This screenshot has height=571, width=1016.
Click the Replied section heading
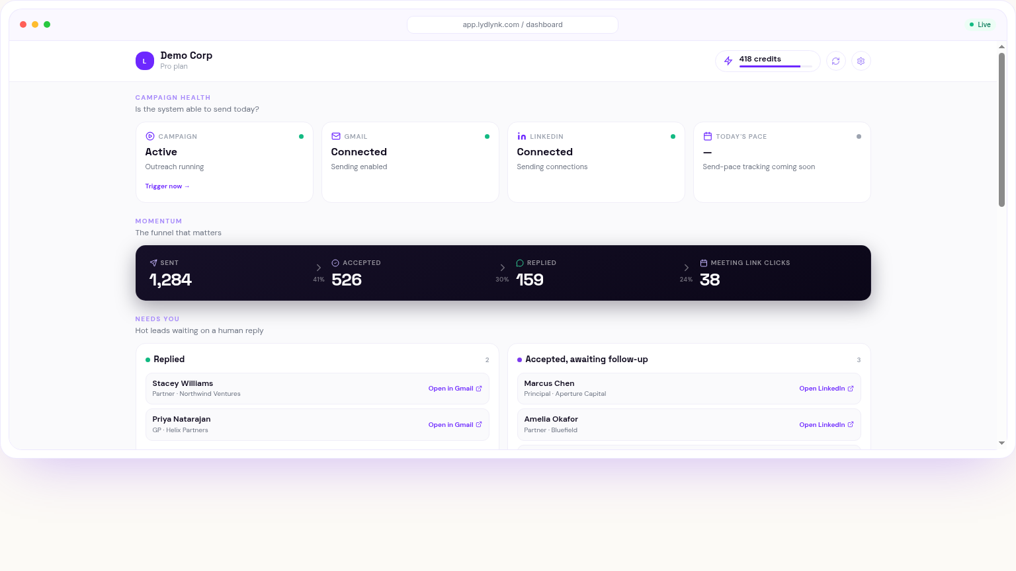point(169,360)
